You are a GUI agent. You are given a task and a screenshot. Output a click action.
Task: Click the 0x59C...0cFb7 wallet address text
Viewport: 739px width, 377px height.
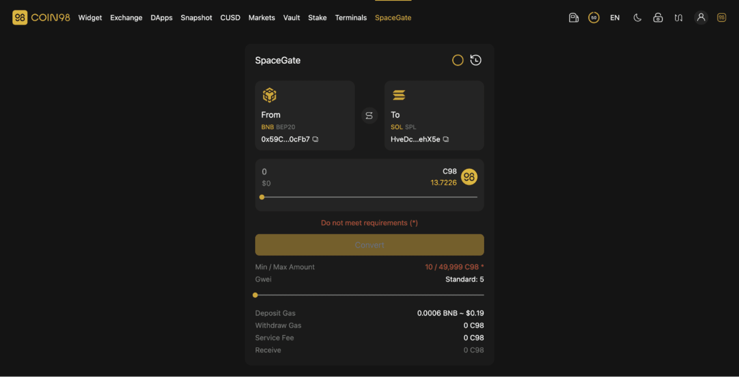pos(285,139)
